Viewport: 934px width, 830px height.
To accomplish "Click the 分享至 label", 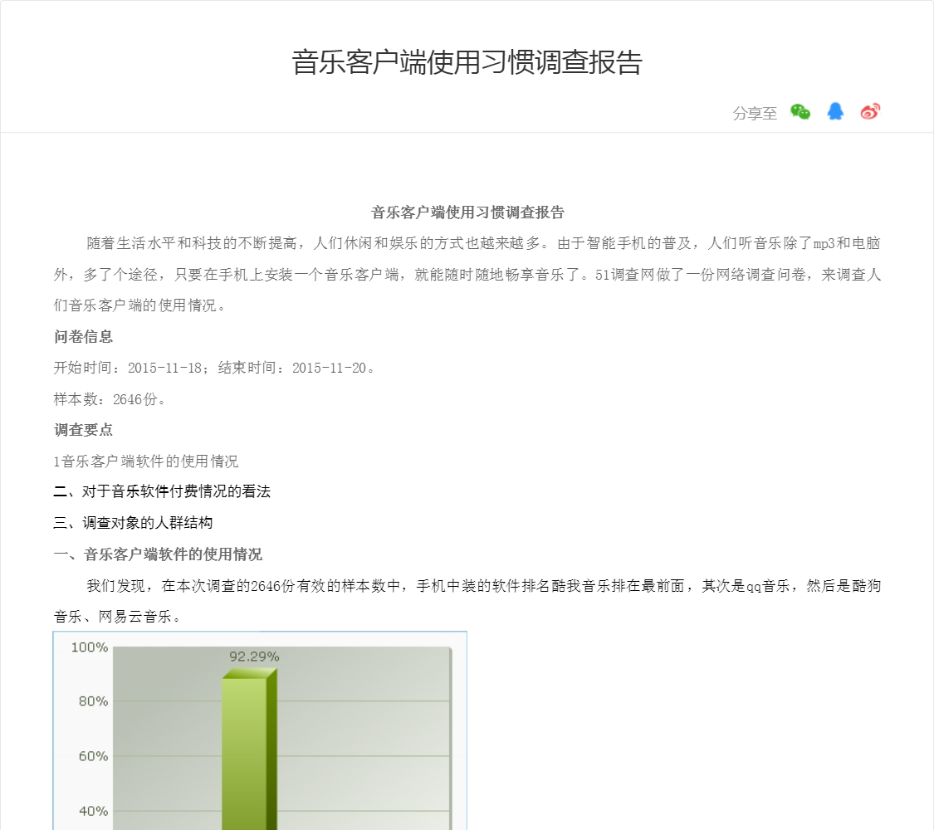I will (755, 113).
